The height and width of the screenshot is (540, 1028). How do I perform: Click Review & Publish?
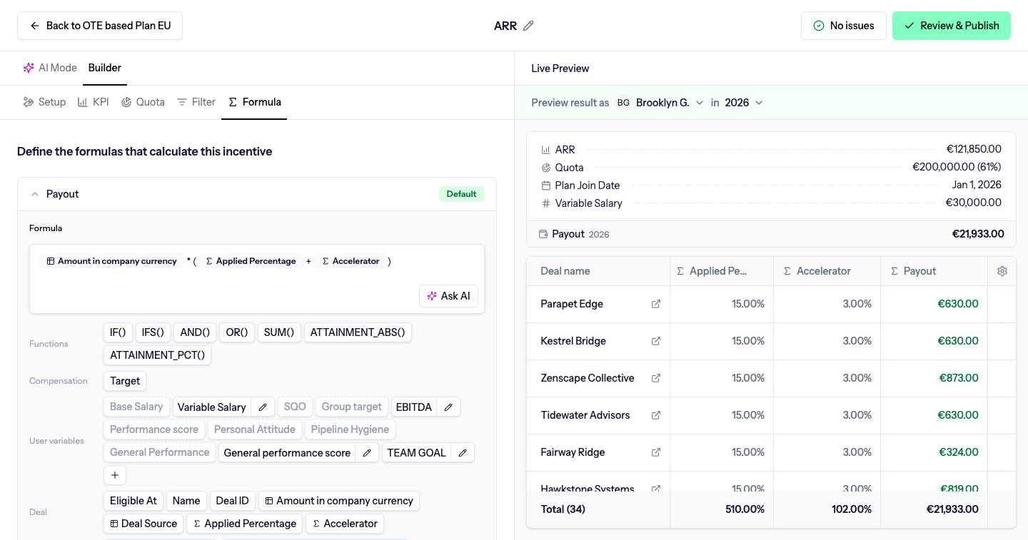coord(952,26)
